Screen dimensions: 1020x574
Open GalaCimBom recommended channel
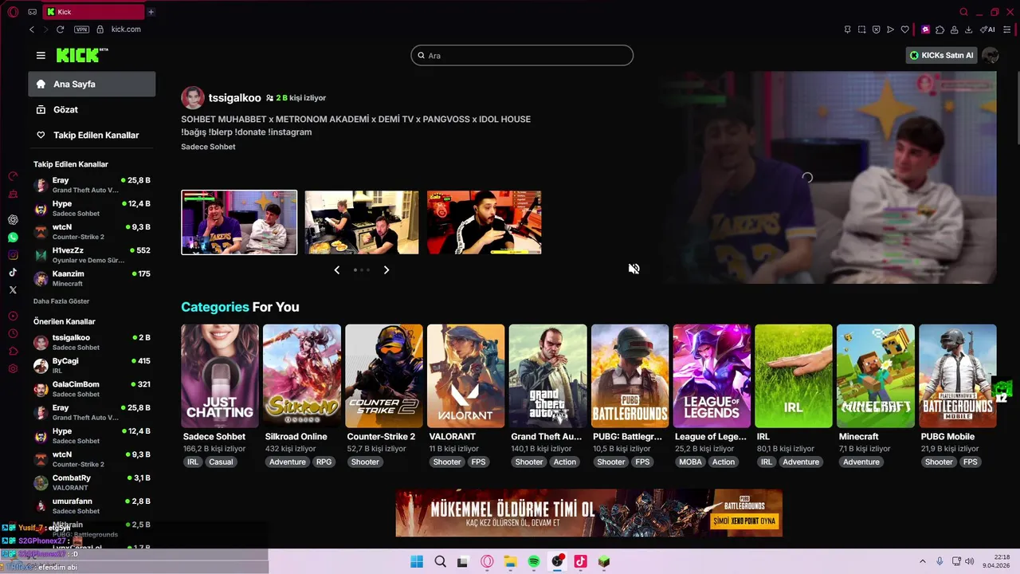click(92, 389)
